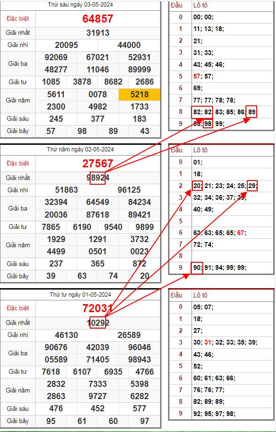The height and width of the screenshot is (432, 276).
Task: Click special prize number 64857
Action: coord(98,19)
